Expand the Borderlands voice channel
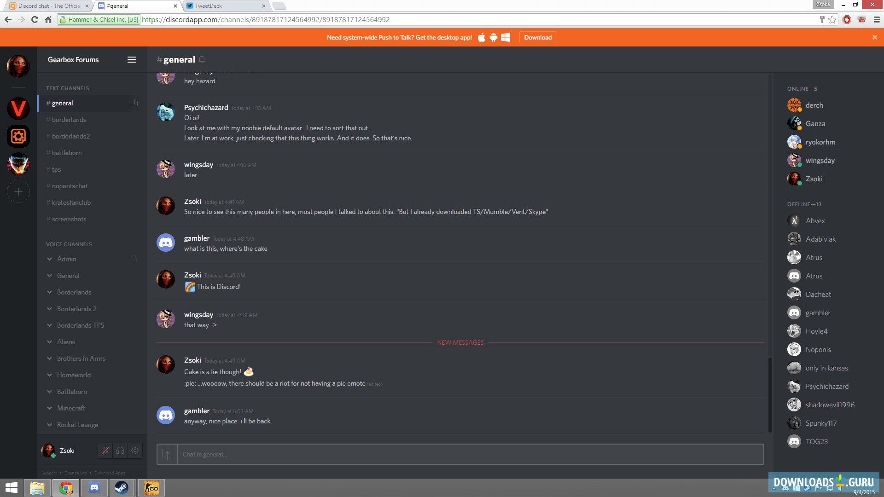 pos(49,292)
